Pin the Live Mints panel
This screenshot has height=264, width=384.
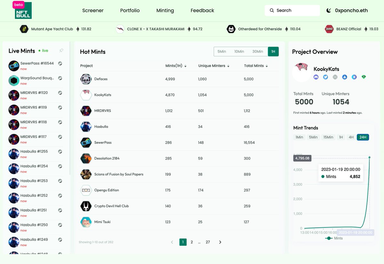(x=61, y=50)
